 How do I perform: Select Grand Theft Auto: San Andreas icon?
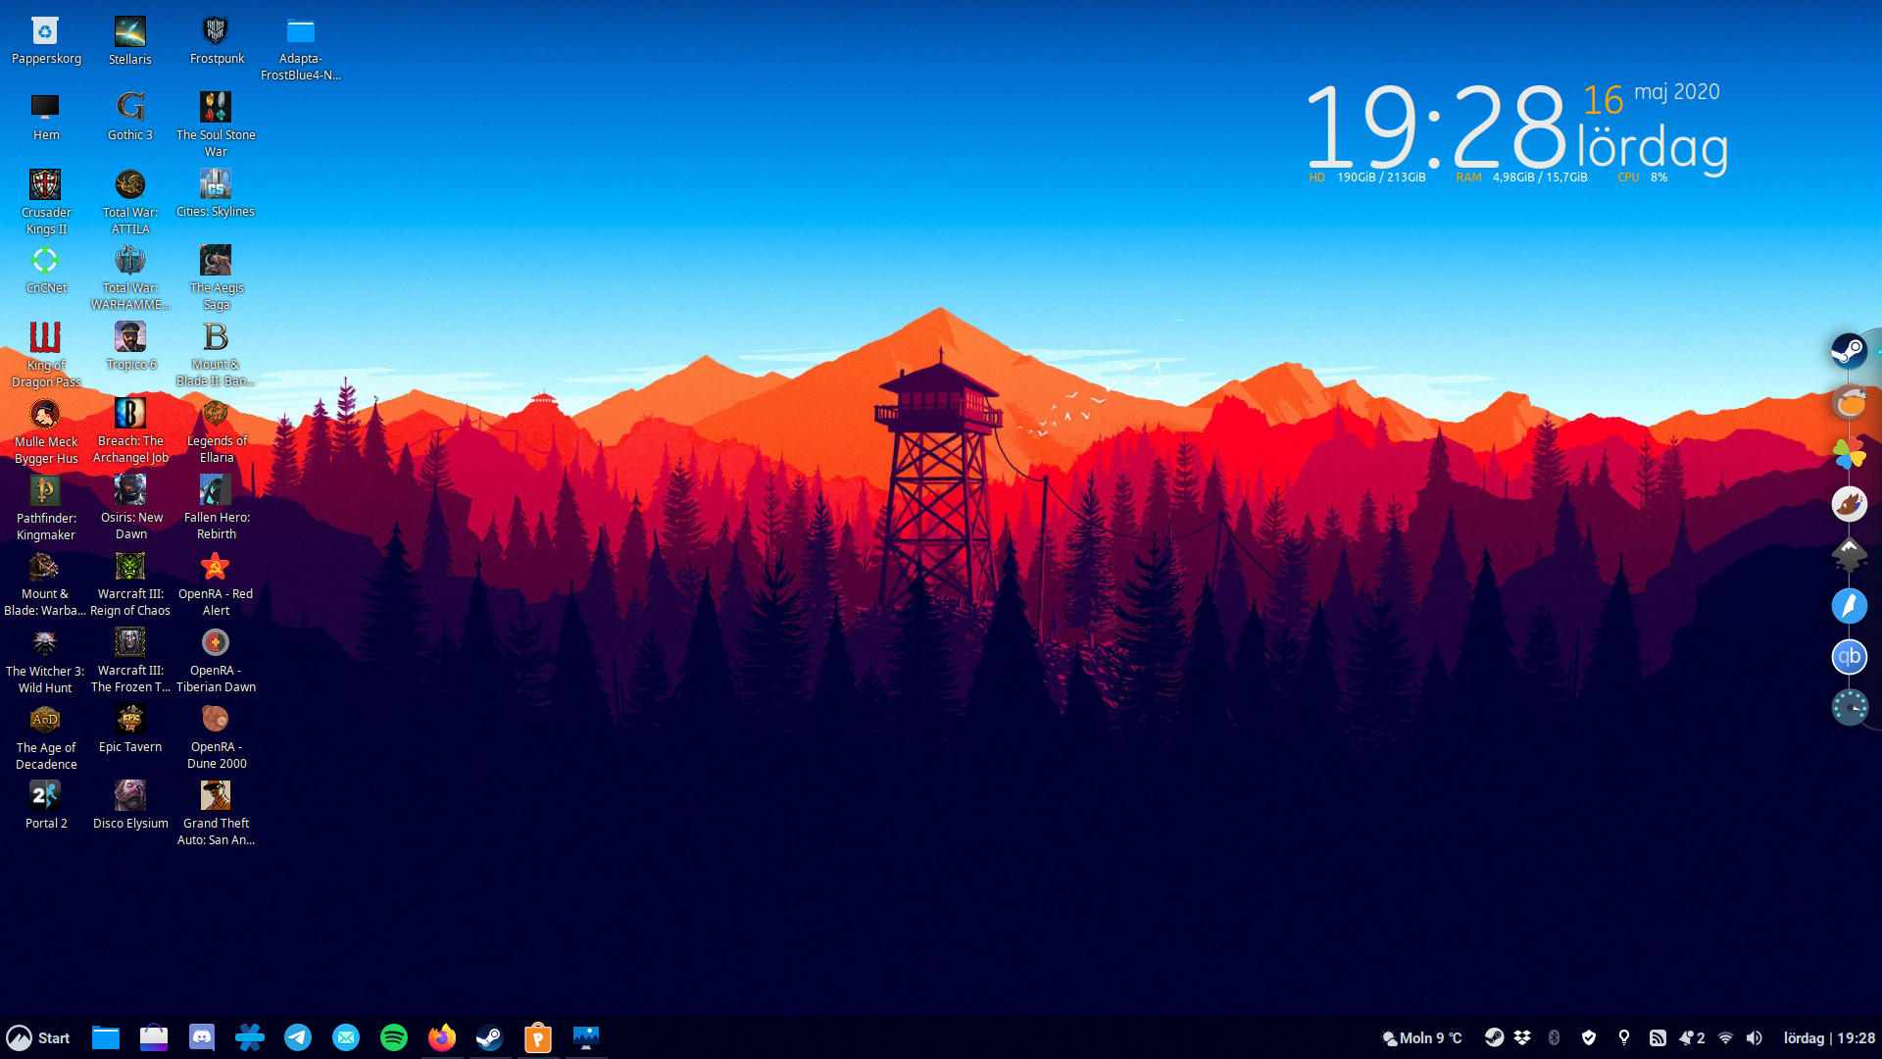tap(216, 814)
